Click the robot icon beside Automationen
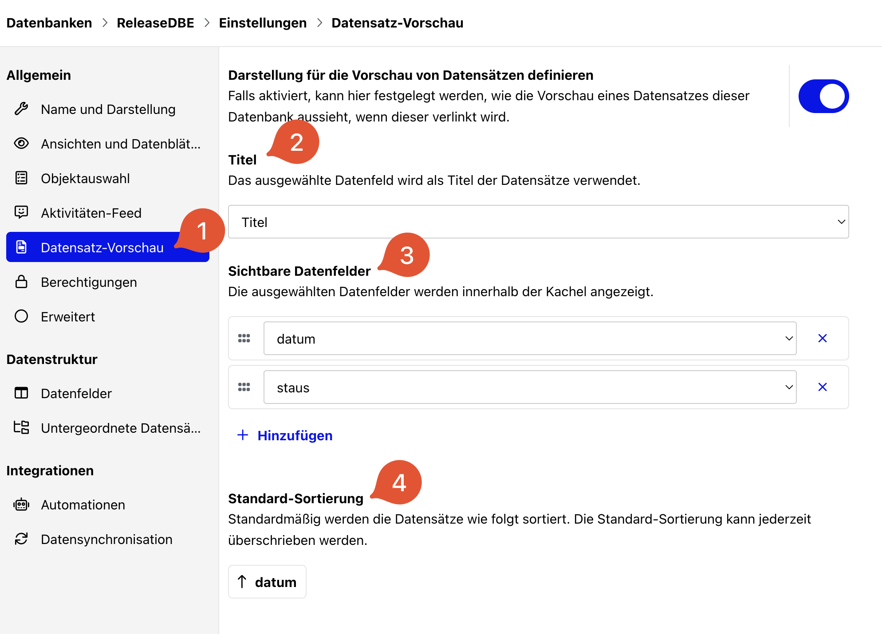This screenshot has width=882, height=634. [21, 504]
